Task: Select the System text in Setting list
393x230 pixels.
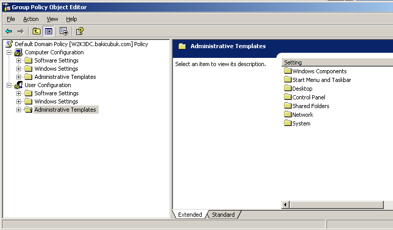Action: 301,123
